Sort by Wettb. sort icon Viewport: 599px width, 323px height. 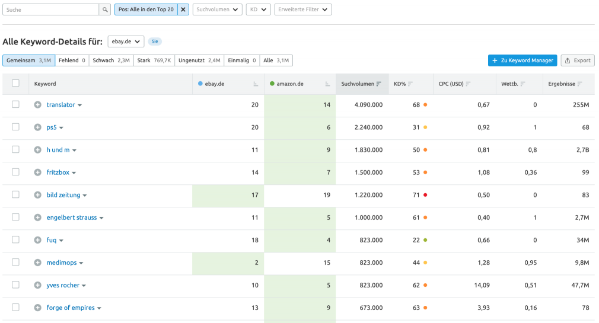click(x=522, y=84)
